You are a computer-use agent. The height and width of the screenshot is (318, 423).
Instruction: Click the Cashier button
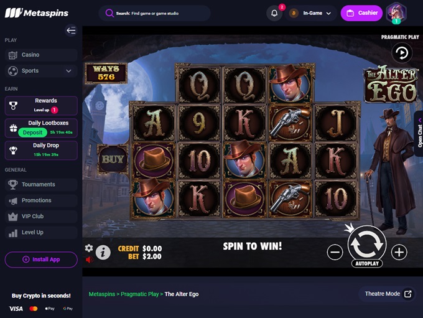point(361,13)
